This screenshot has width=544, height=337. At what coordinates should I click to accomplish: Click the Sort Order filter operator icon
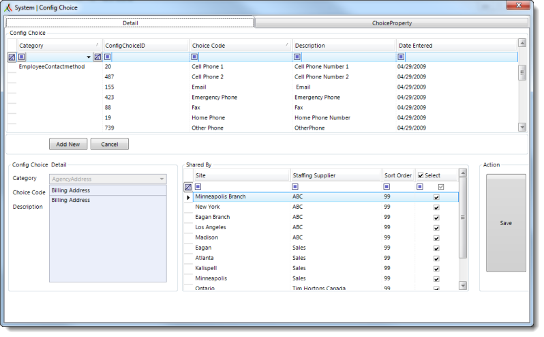click(387, 187)
